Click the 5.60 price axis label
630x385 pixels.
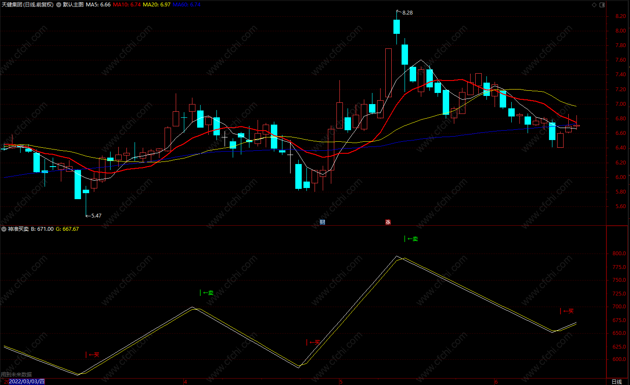(x=620, y=206)
